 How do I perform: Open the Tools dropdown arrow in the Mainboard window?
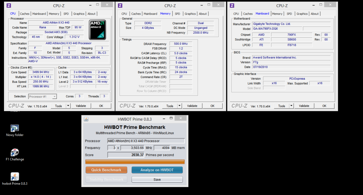291,106
